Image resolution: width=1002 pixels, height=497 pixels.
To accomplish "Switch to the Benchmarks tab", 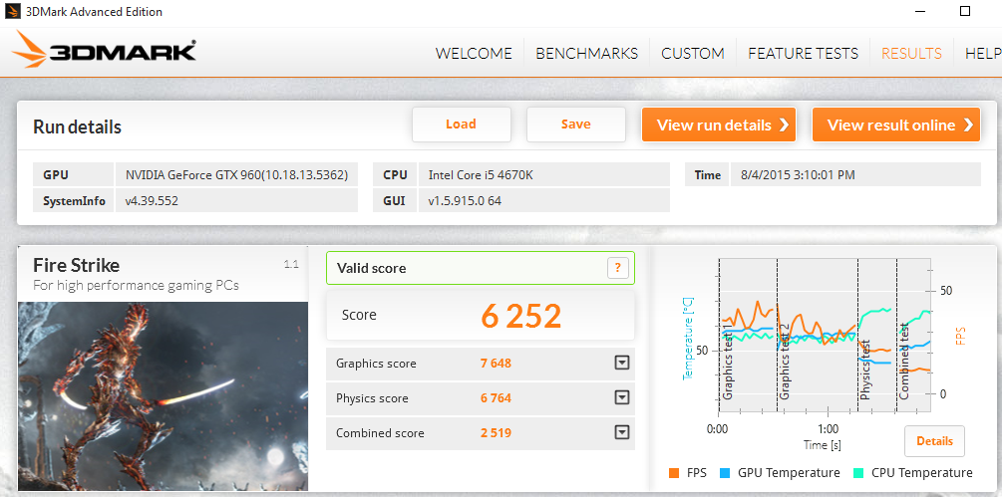I will click(x=586, y=54).
